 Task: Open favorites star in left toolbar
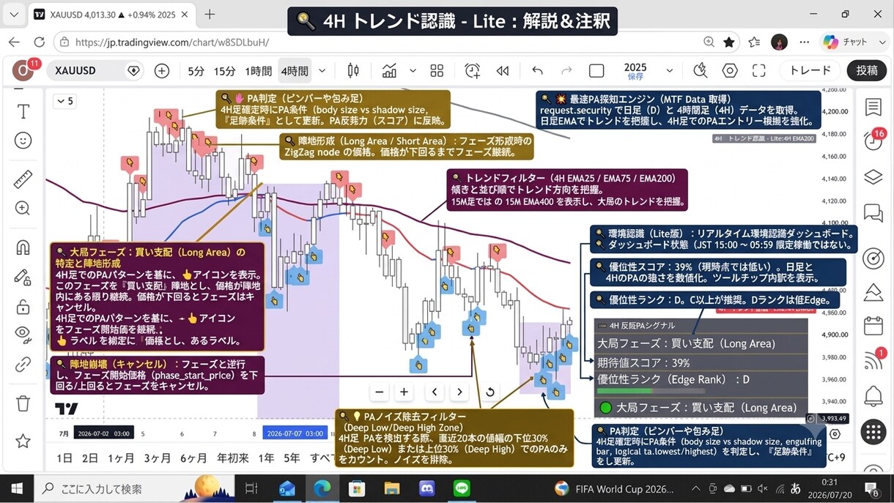[23, 441]
